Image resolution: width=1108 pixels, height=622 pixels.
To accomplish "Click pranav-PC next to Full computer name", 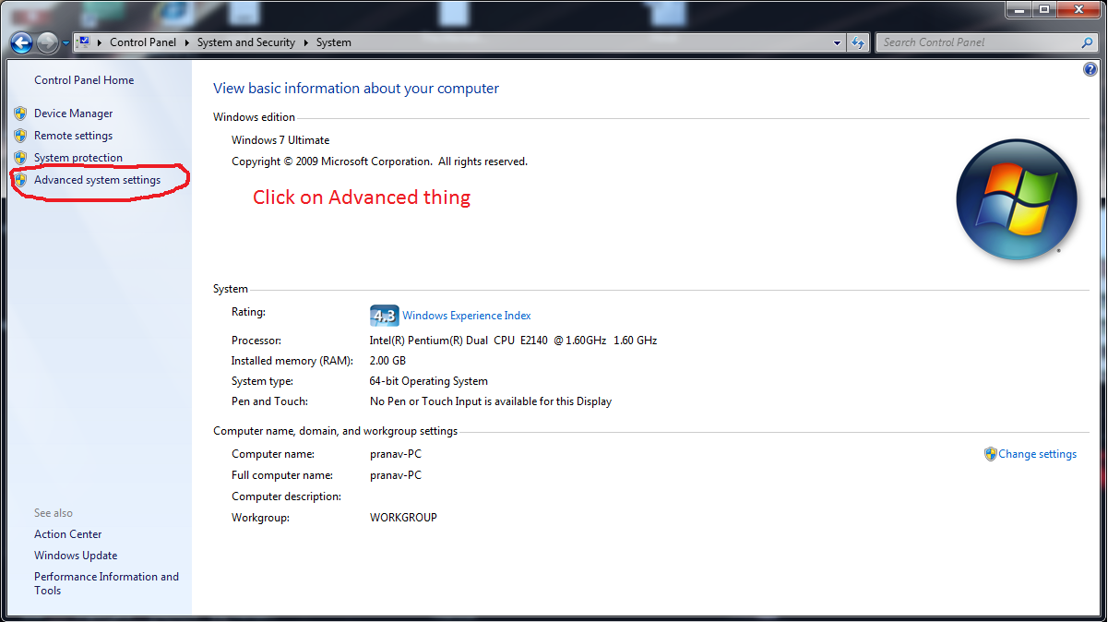I will click(396, 475).
